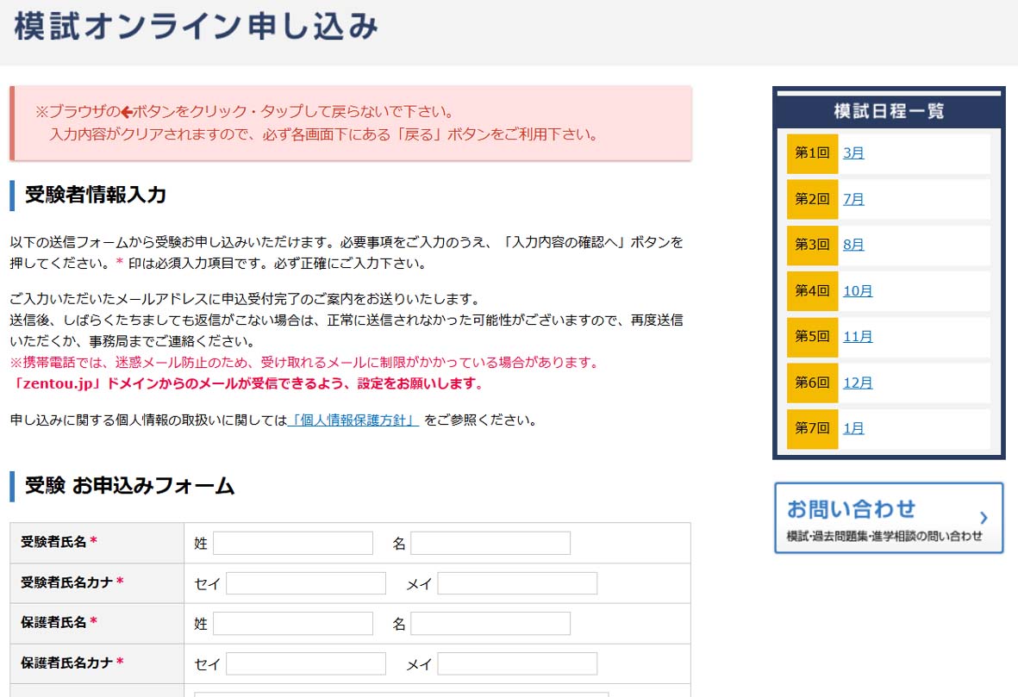Focus the 受験者氏名 名 input field
Image resolution: width=1018 pixels, height=697 pixels.
coord(490,543)
